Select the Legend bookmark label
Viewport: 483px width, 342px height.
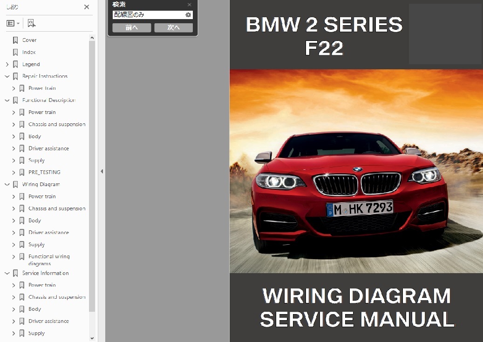tap(31, 64)
